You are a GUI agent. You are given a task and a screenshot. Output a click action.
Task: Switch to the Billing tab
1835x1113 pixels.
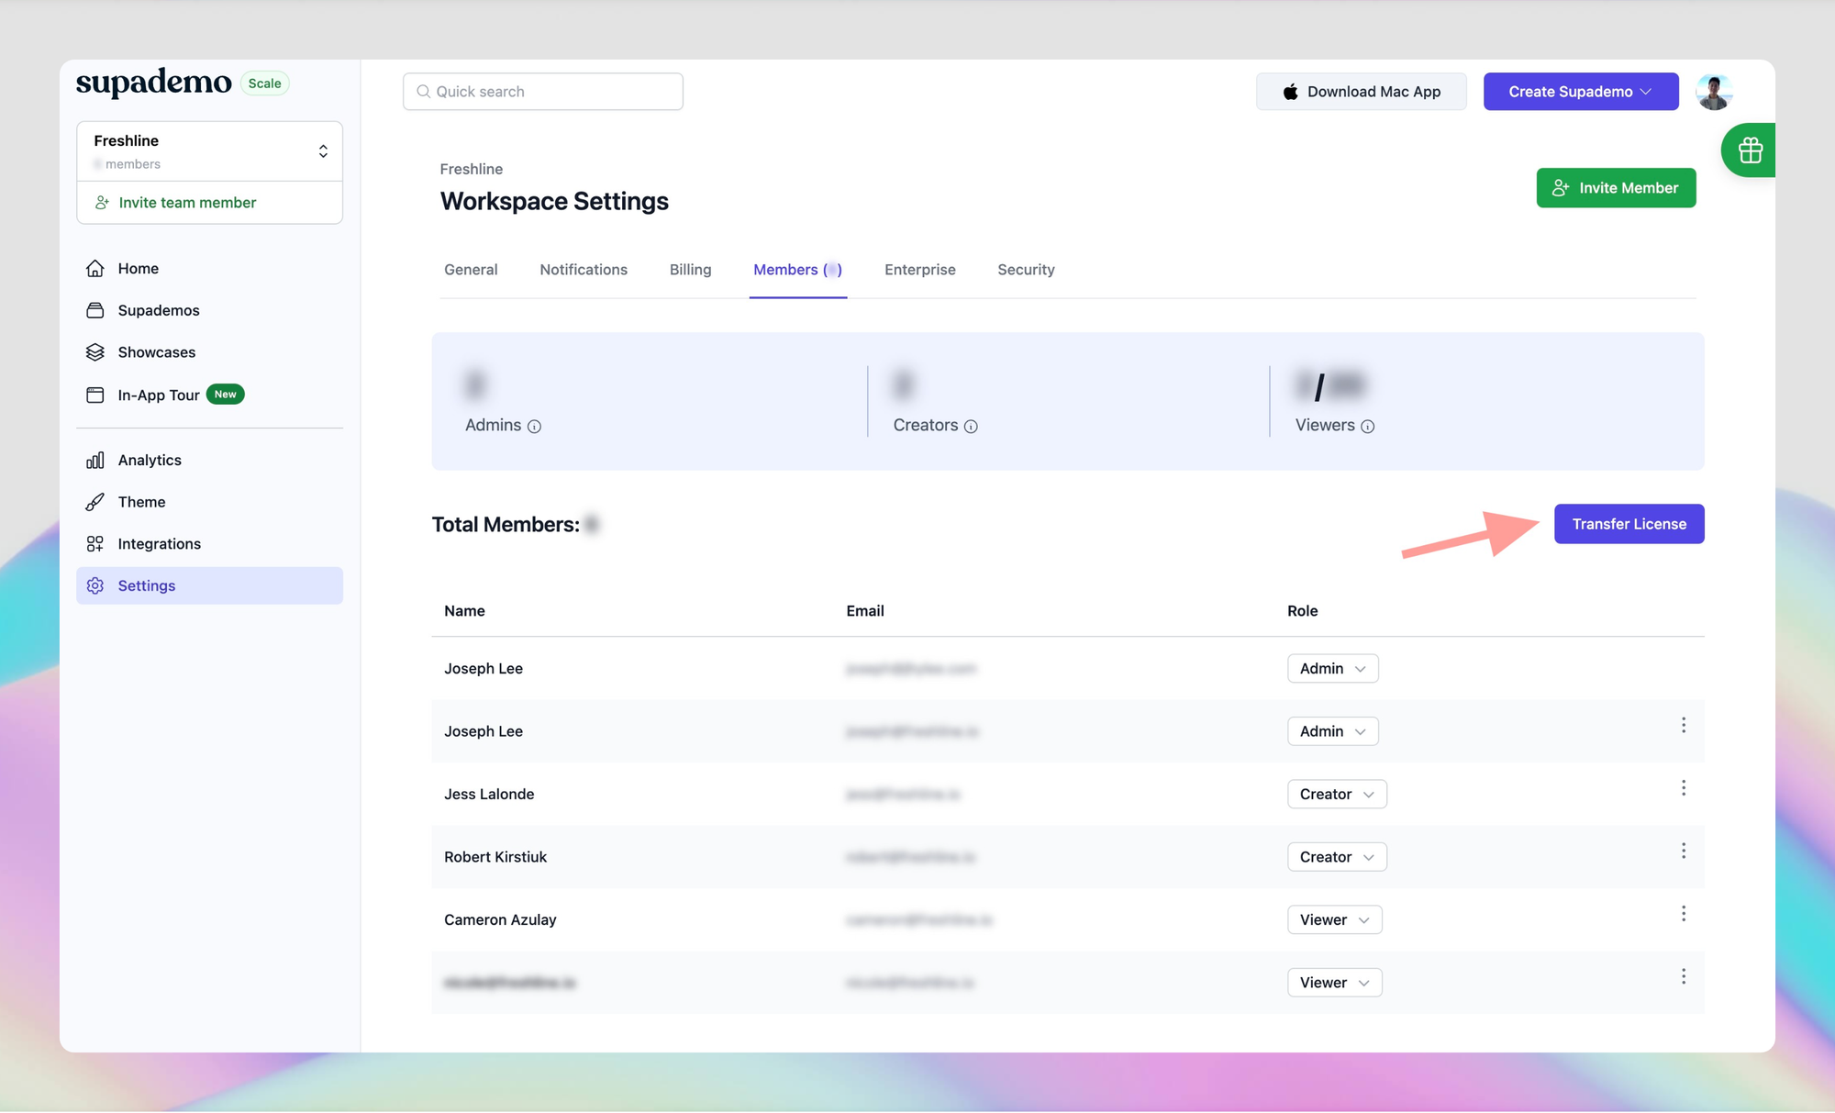coord(690,270)
